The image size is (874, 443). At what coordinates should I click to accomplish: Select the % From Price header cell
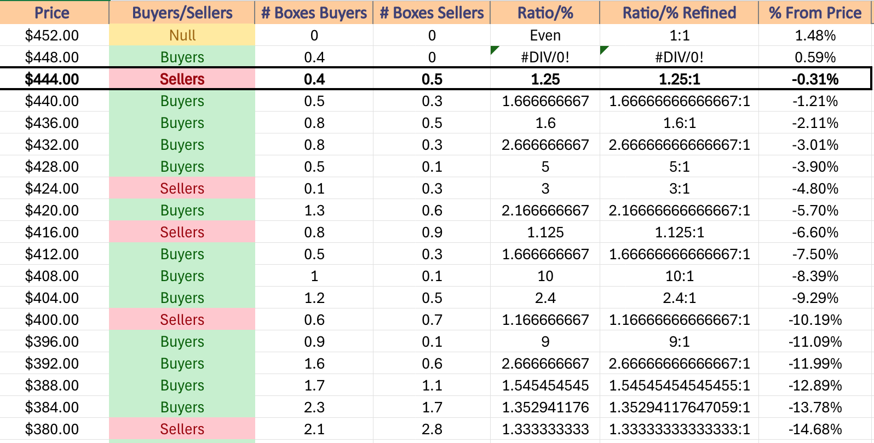tap(815, 13)
